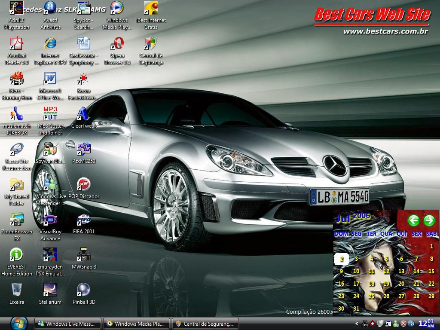The height and width of the screenshot is (330, 440).
Task: Open the AdriLE Playstation shortcut
Action: (17, 15)
